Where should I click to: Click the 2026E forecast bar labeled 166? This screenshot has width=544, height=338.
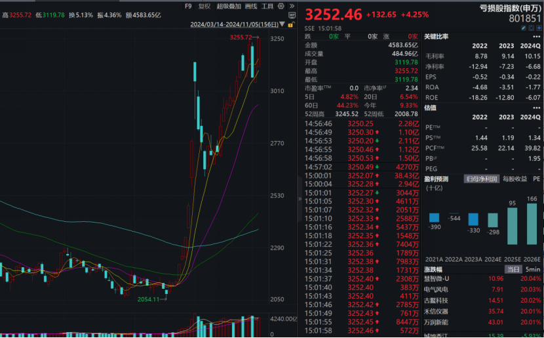pyautogui.click(x=532, y=224)
